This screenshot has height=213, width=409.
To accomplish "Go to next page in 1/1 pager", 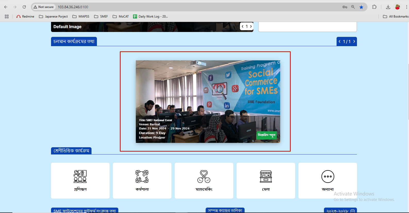I will point(354,42).
